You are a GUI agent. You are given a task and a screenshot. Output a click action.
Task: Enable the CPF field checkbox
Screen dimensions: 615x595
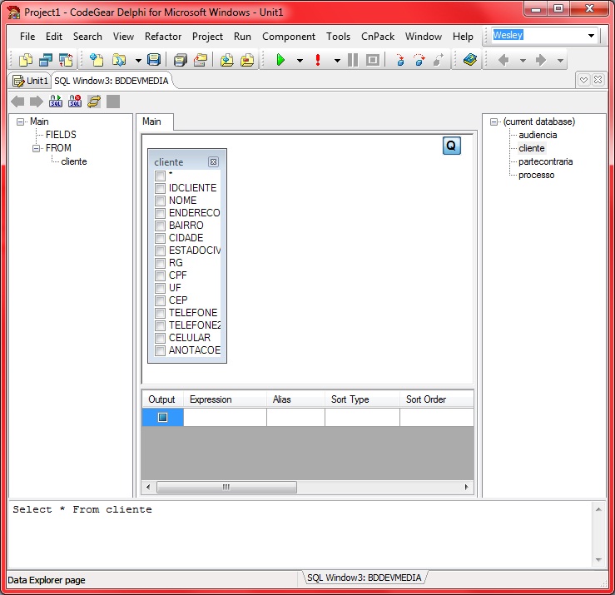click(x=160, y=275)
